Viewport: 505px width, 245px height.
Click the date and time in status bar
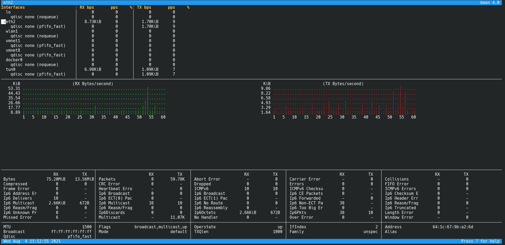tap(32, 241)
